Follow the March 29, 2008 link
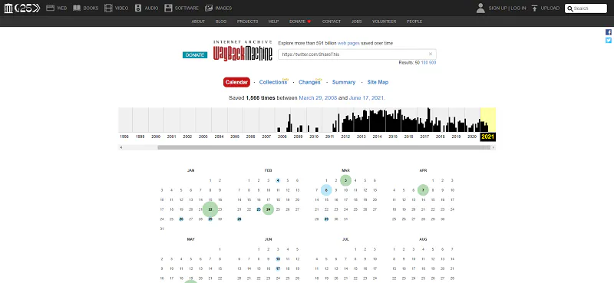Screen dimensions: 614x283 coord(318,98)
